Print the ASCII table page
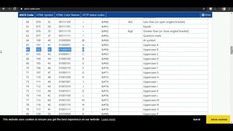 tap(206, 15)
